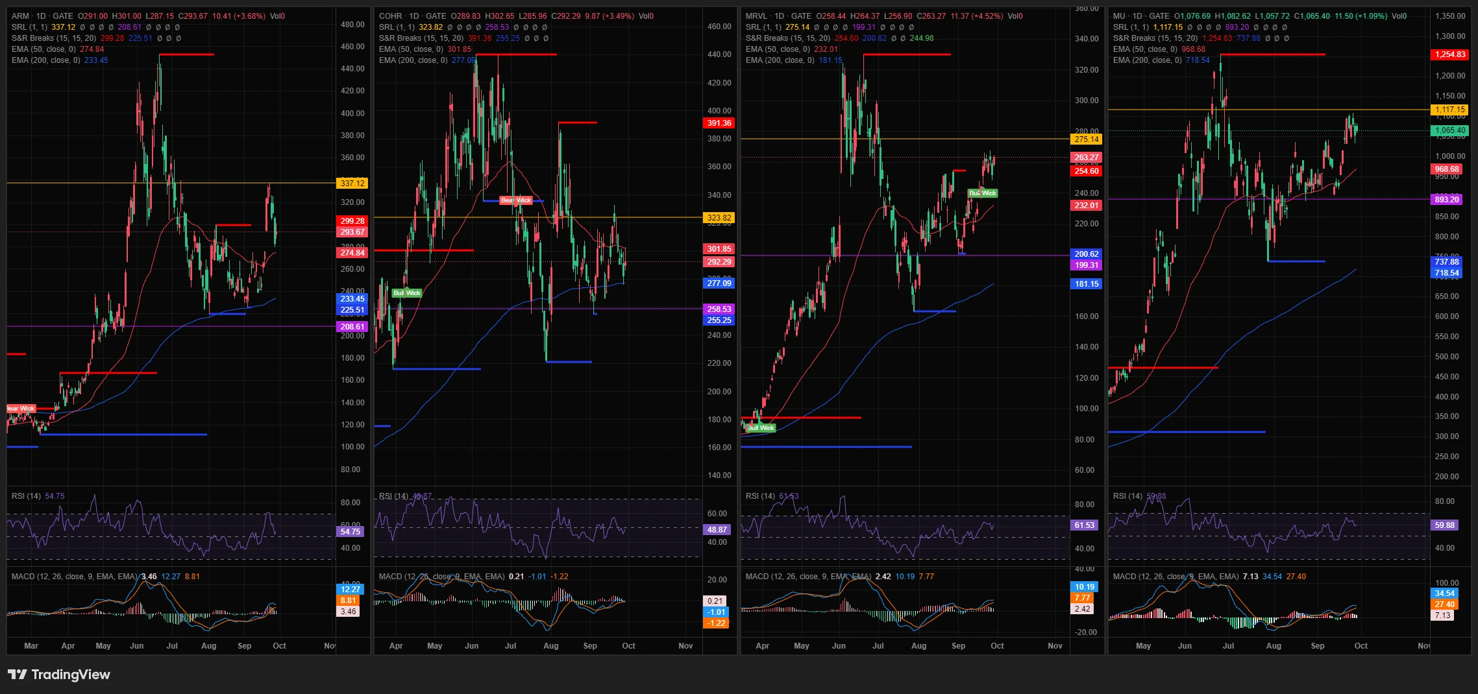Click S&R Breaks legend on COHR chart
This screenshot has height=694, width=1478.
tap(421, 38)
